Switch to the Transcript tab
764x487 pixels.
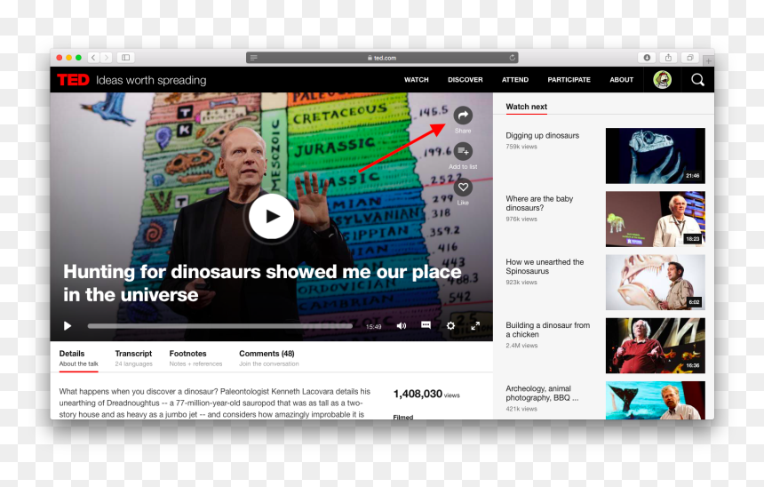(133, 358)
